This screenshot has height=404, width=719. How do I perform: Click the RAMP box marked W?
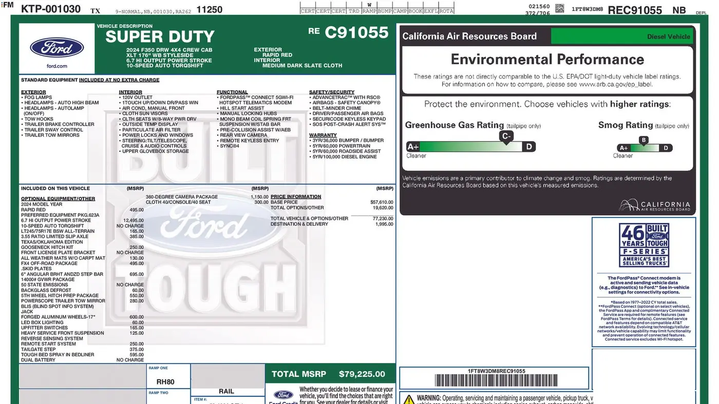(x=369, y=11)
